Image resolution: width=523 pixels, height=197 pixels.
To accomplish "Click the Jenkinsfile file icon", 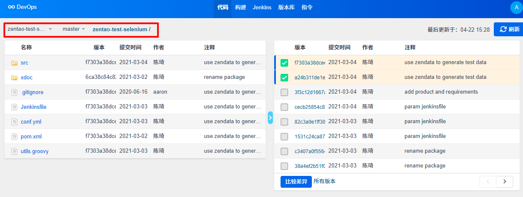I will coord(14,107).
